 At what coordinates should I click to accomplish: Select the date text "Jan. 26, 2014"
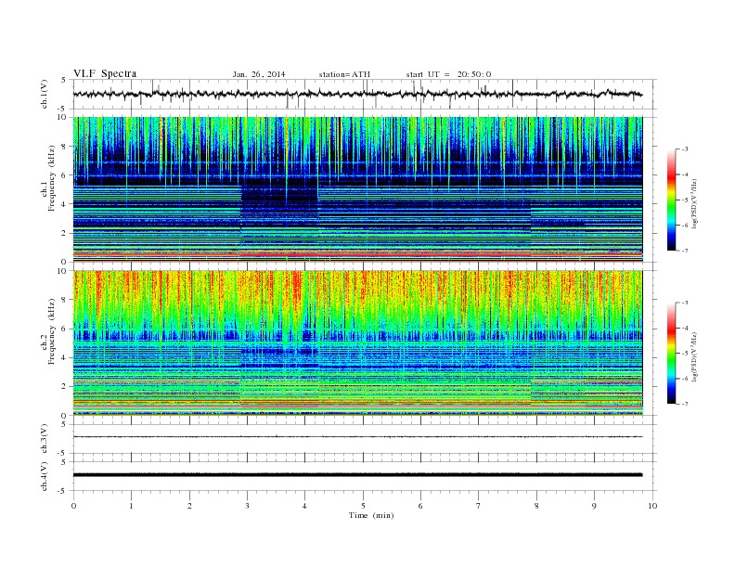coord(259,74)
